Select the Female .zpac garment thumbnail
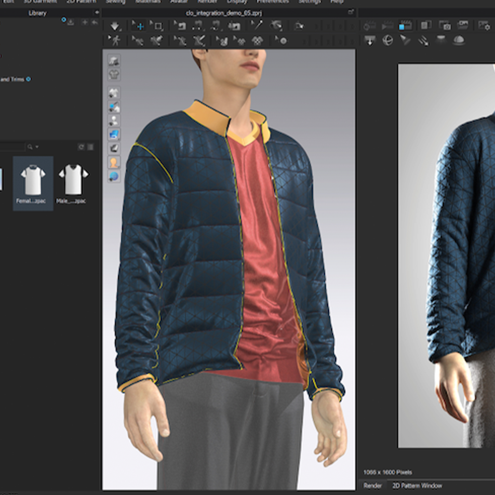This screenshot has height=495, width=495. (33, 183)
